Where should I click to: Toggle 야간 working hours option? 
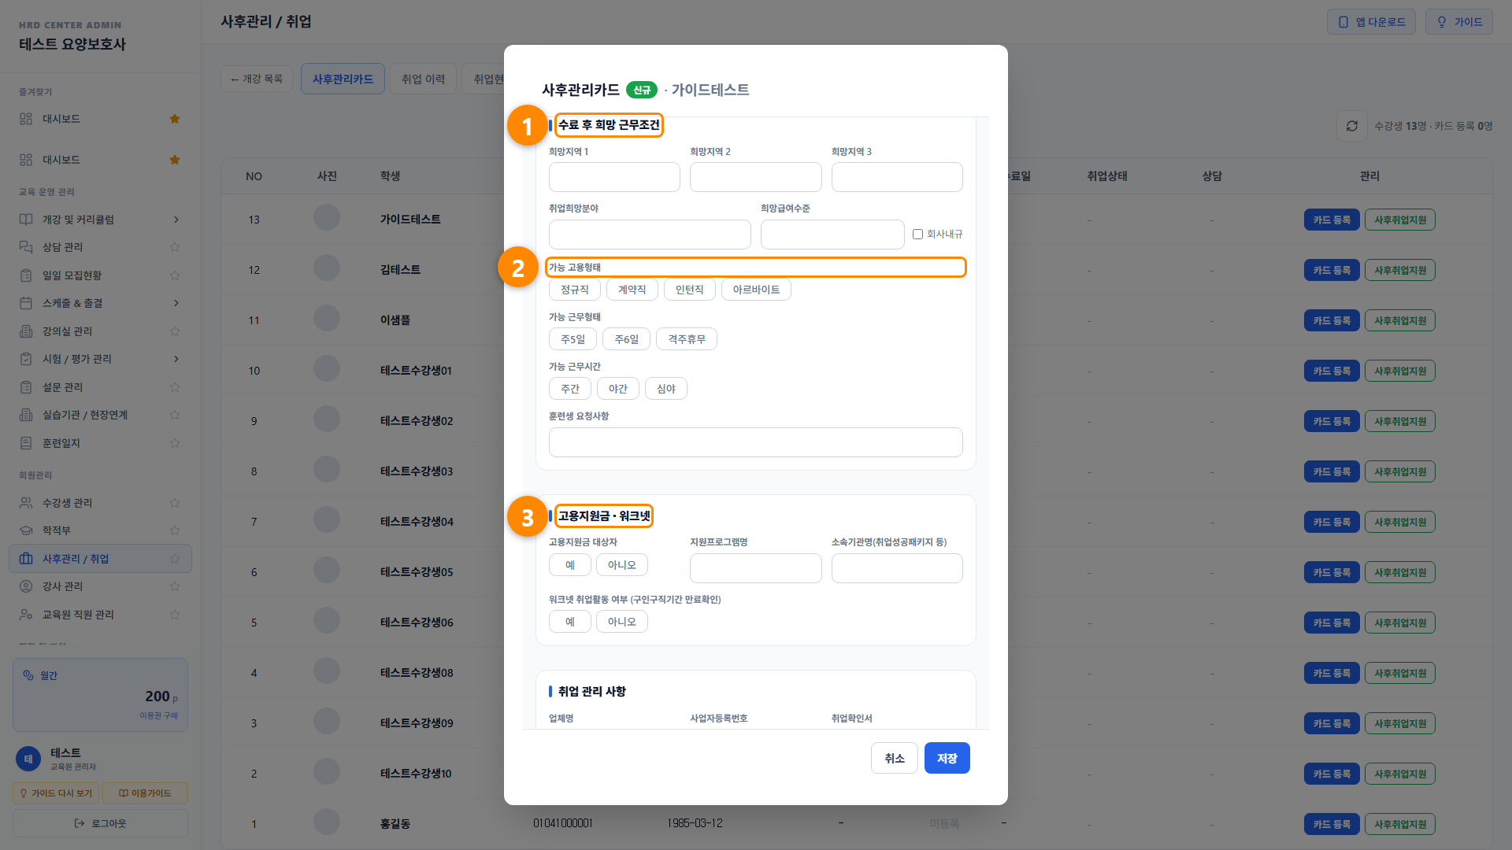tap(618, 389)
